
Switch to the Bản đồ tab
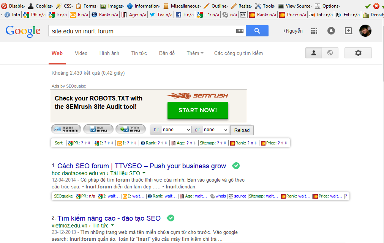pyautogui.click(x=167, y=53)
